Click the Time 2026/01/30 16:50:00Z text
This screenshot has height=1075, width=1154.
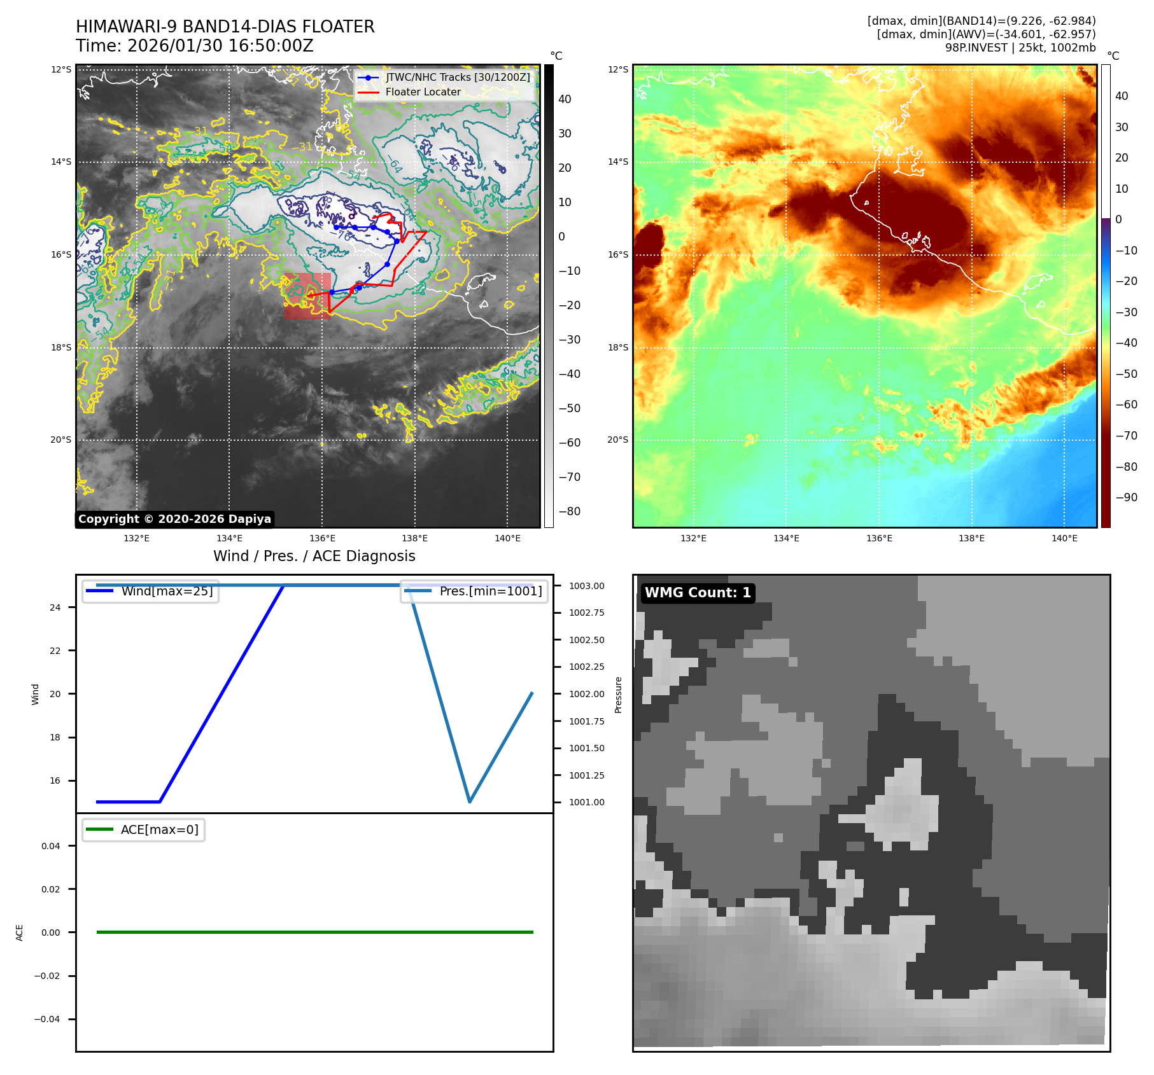tap(194, 46)
